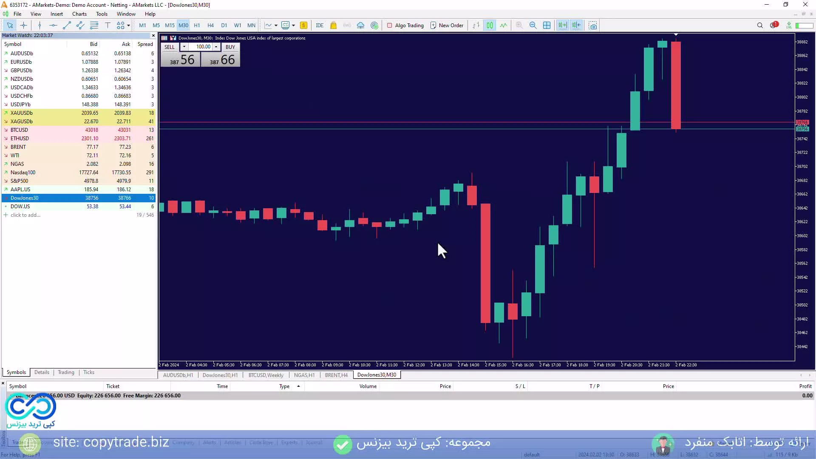Image resolution: width=816 pixels, height=459 pixels.
Task: Click the BUY button on the chart
Action: tap(230, 47)
